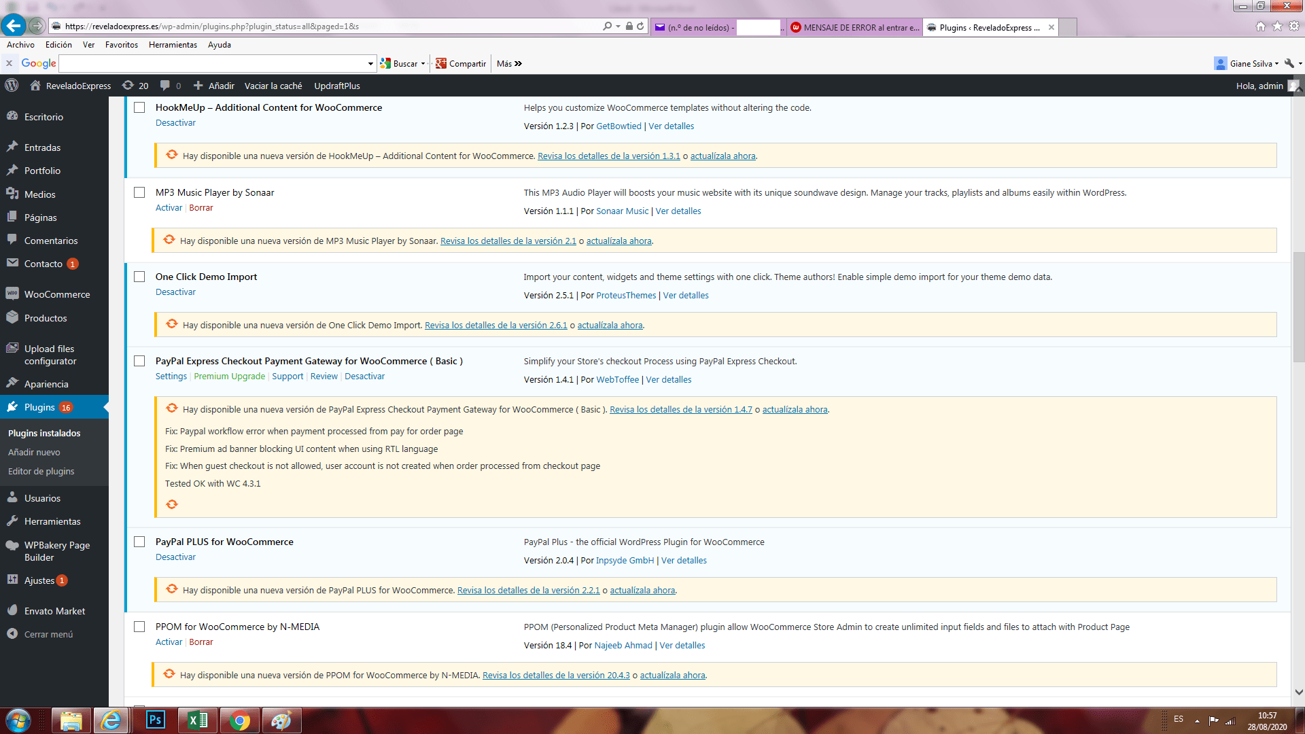Open the Edición menu
This screenshot has width=1305, height=734.
click(x=58, y=45)
